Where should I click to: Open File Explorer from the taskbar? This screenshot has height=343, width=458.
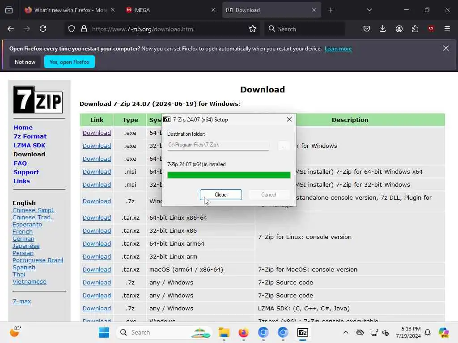(224, 332)
